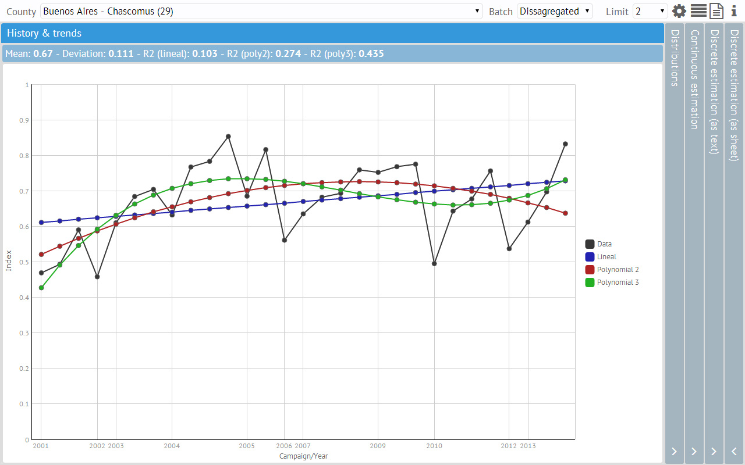
Task: Click the Polynomial 2 legend label
Action: (x=618, y=270)
